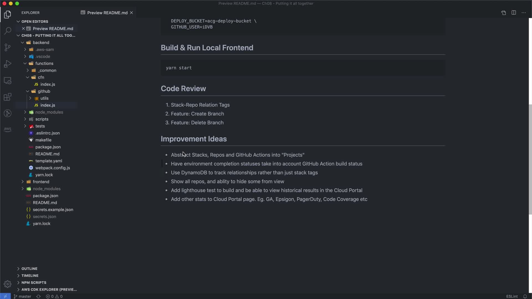
Task: Expand the NPM SCRIPTS section
Action: [x=34, y=282]
